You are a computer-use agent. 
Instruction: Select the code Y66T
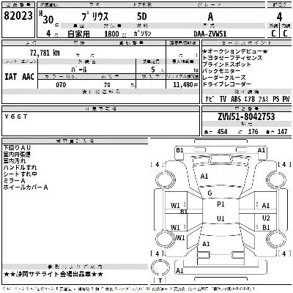16,116
